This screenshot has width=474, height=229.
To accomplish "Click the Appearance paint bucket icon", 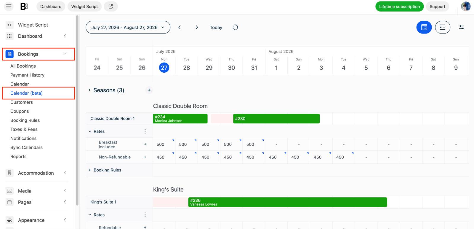I will coord(9,220).
